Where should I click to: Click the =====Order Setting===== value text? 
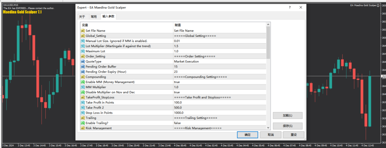195,56
